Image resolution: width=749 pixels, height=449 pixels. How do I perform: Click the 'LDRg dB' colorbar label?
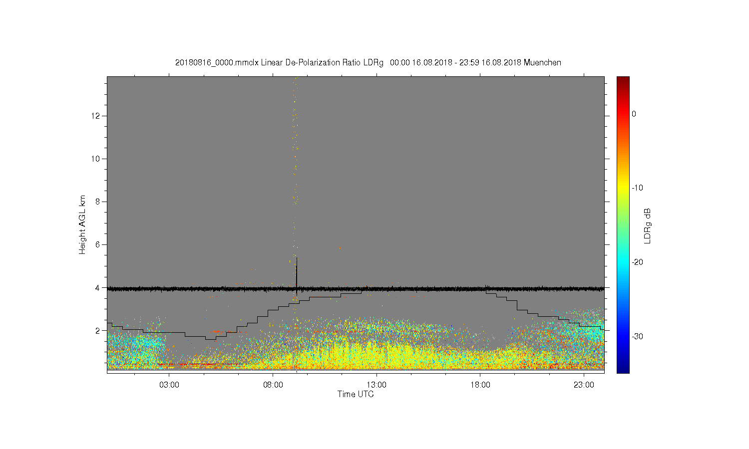point(648,225)
